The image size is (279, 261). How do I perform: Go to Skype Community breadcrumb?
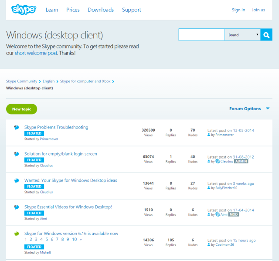(x=21, y=81)
